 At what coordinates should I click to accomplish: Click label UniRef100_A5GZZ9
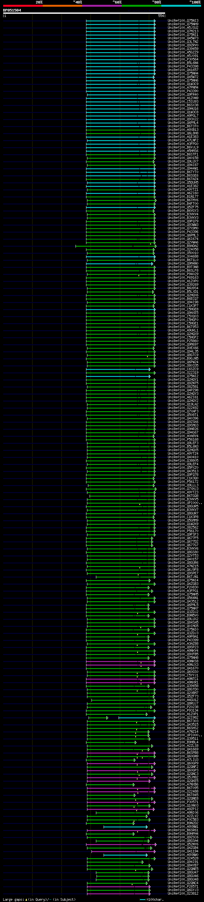[183, 52]
